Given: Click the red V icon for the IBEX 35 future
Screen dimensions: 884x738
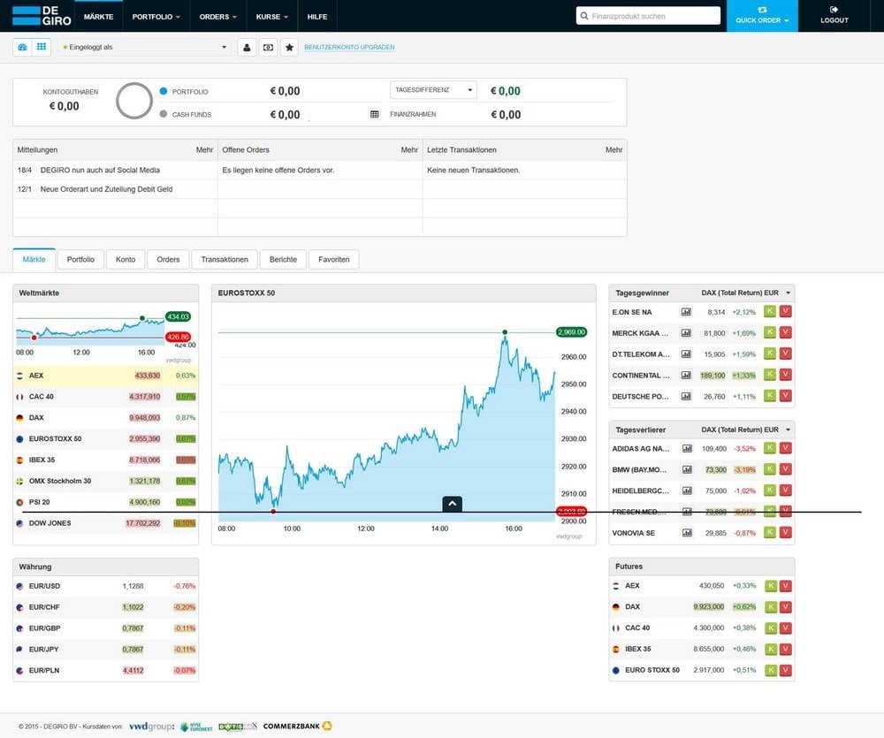Looking at the screenshot, I should (785, 649).
